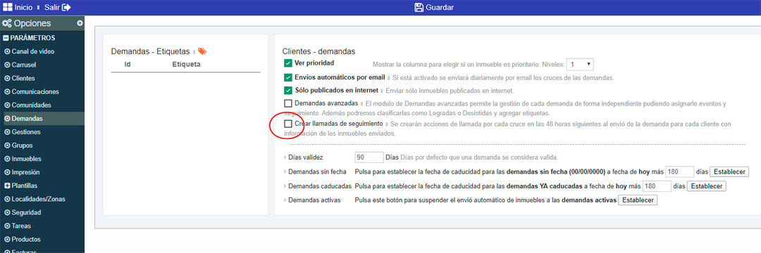Click the Días validez input field

[x=369, y=157]
